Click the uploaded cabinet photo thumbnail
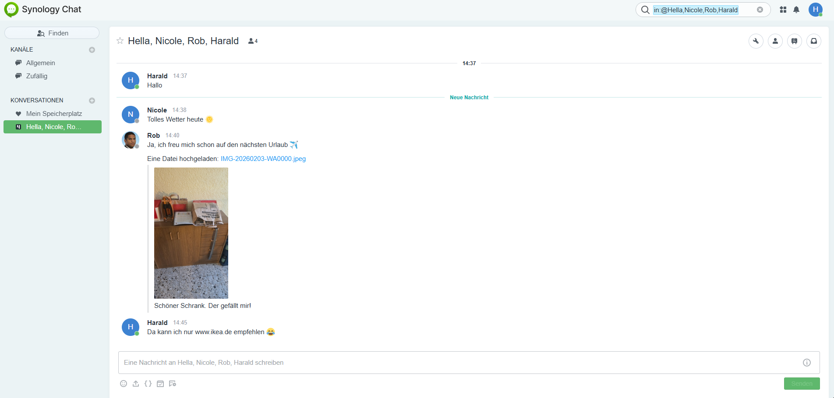This screenshot has height=398, width=834. [x=191, y=233]
